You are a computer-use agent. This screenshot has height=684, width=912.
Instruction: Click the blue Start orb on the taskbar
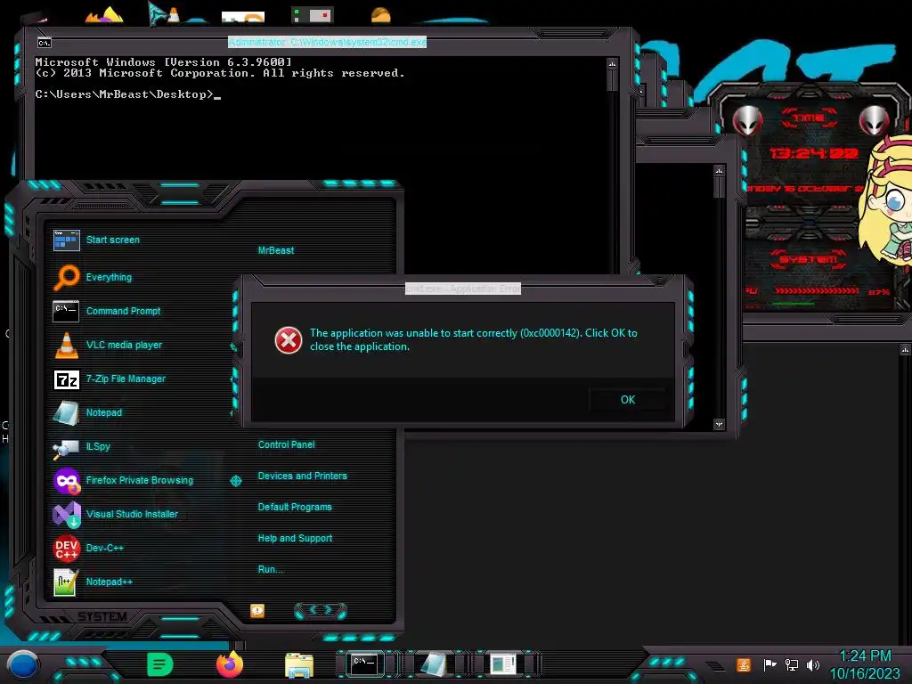(x=23, y=665)
